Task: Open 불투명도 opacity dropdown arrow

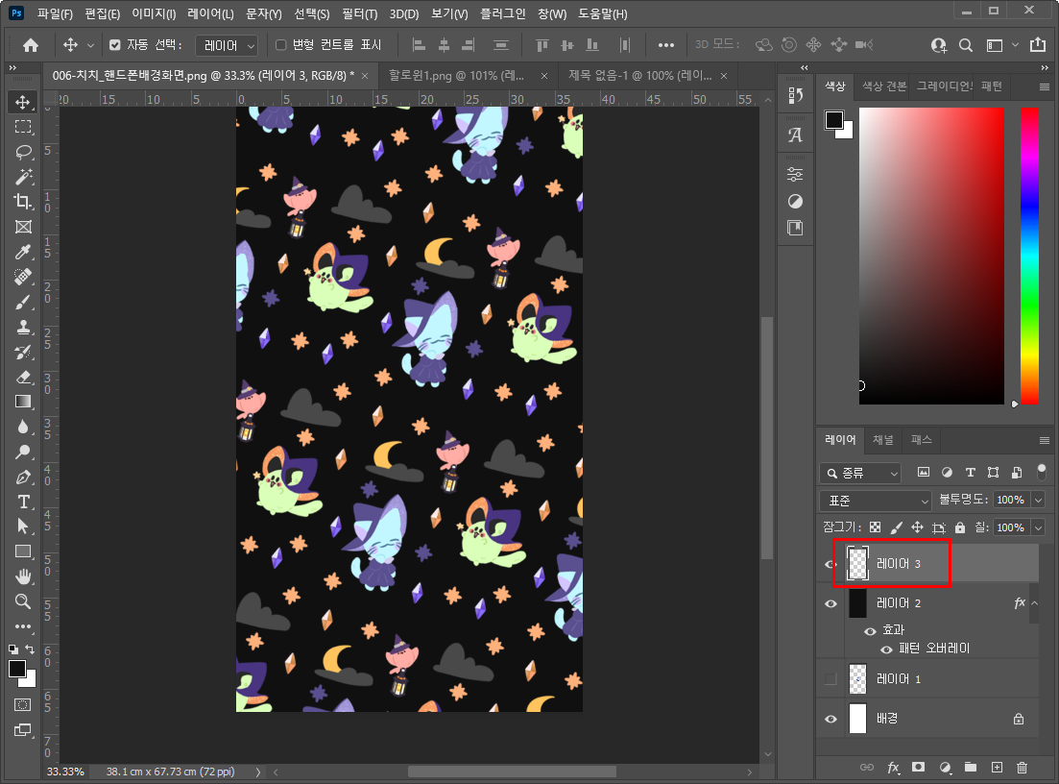Action: 1039,501
